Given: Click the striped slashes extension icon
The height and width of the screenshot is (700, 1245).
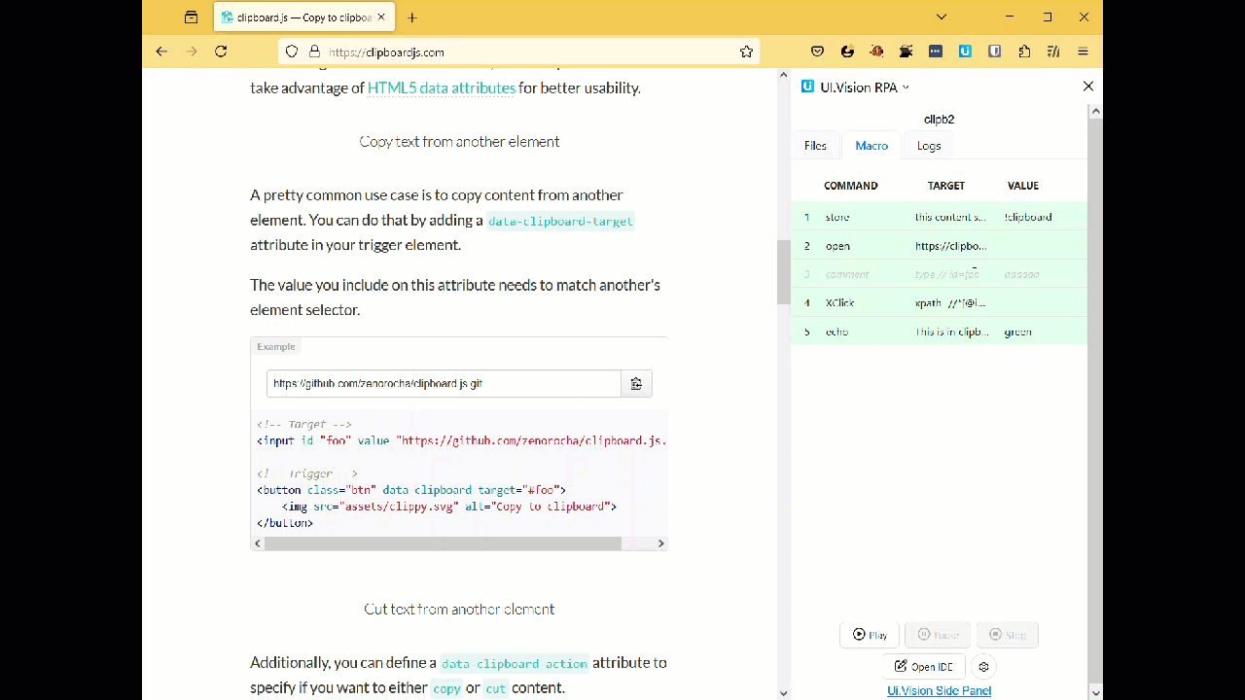Looking at the screenshot, I should (1053, 52).
